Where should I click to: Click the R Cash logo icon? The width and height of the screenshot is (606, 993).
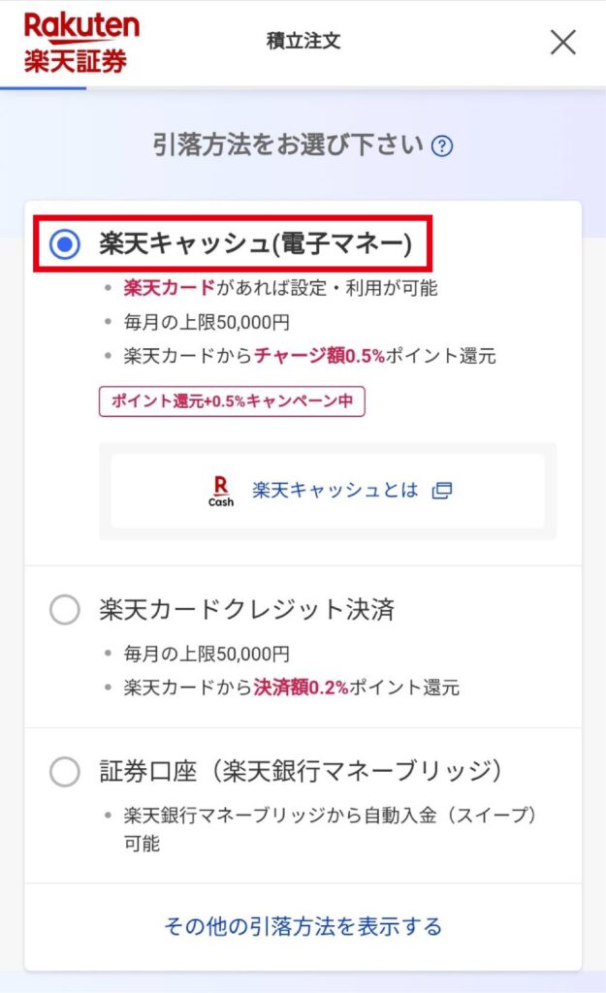click(x=221, y=491)
